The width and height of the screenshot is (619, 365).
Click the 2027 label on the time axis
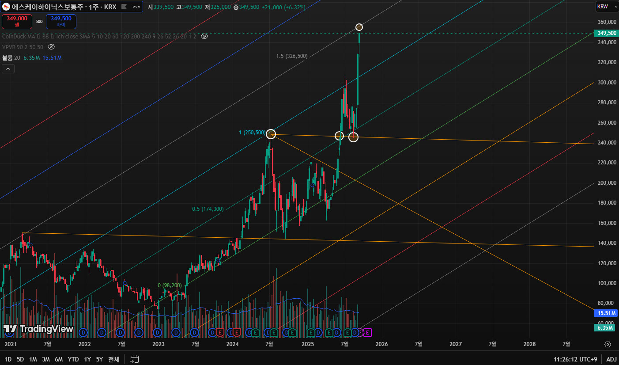pos(455,344)
